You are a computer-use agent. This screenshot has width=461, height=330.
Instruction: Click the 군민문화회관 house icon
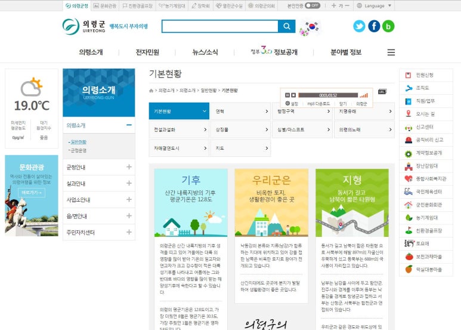409,205
